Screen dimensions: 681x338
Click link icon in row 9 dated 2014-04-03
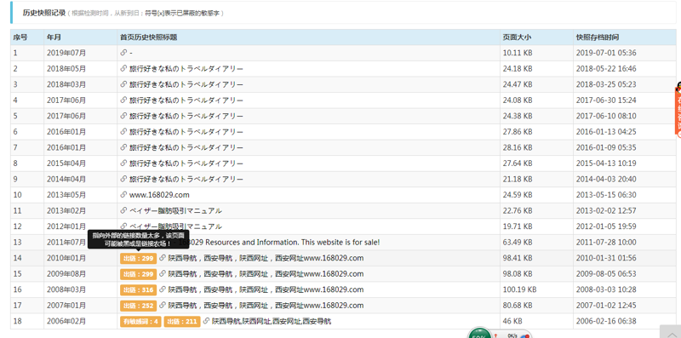click(123, 179)
